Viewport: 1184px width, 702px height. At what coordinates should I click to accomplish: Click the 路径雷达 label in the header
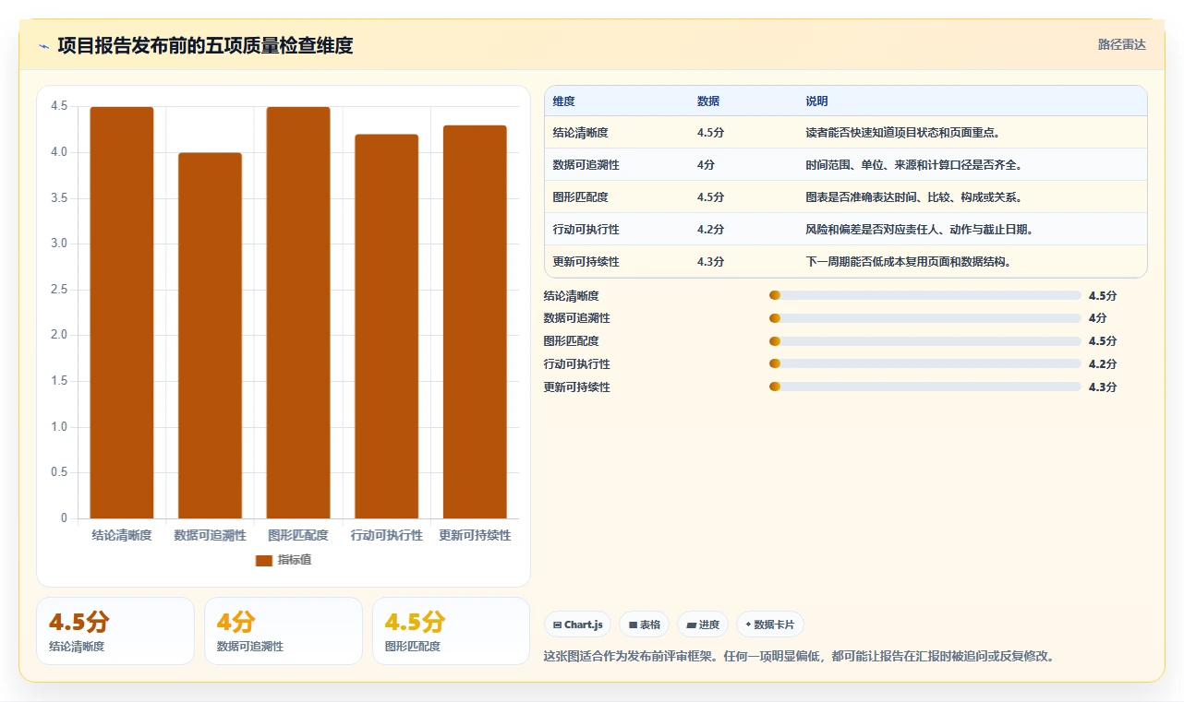(1121, 44)
